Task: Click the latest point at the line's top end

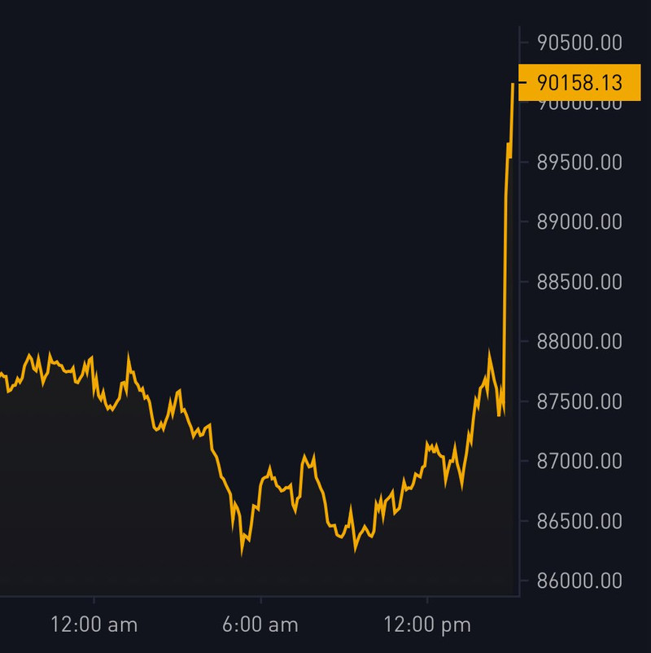Action: [513, 84]
